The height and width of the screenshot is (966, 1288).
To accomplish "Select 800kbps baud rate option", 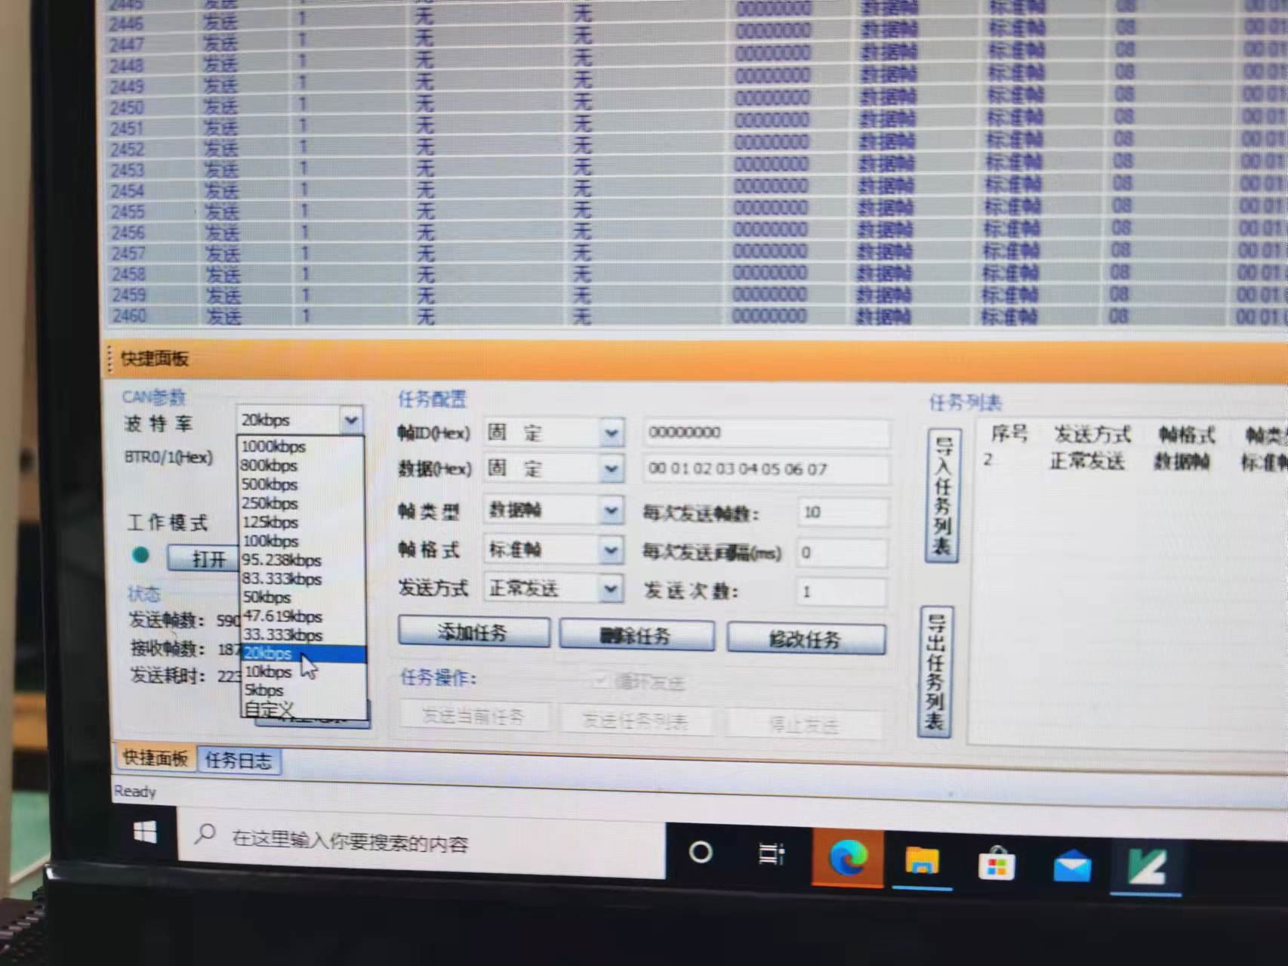I will point(302,465).
